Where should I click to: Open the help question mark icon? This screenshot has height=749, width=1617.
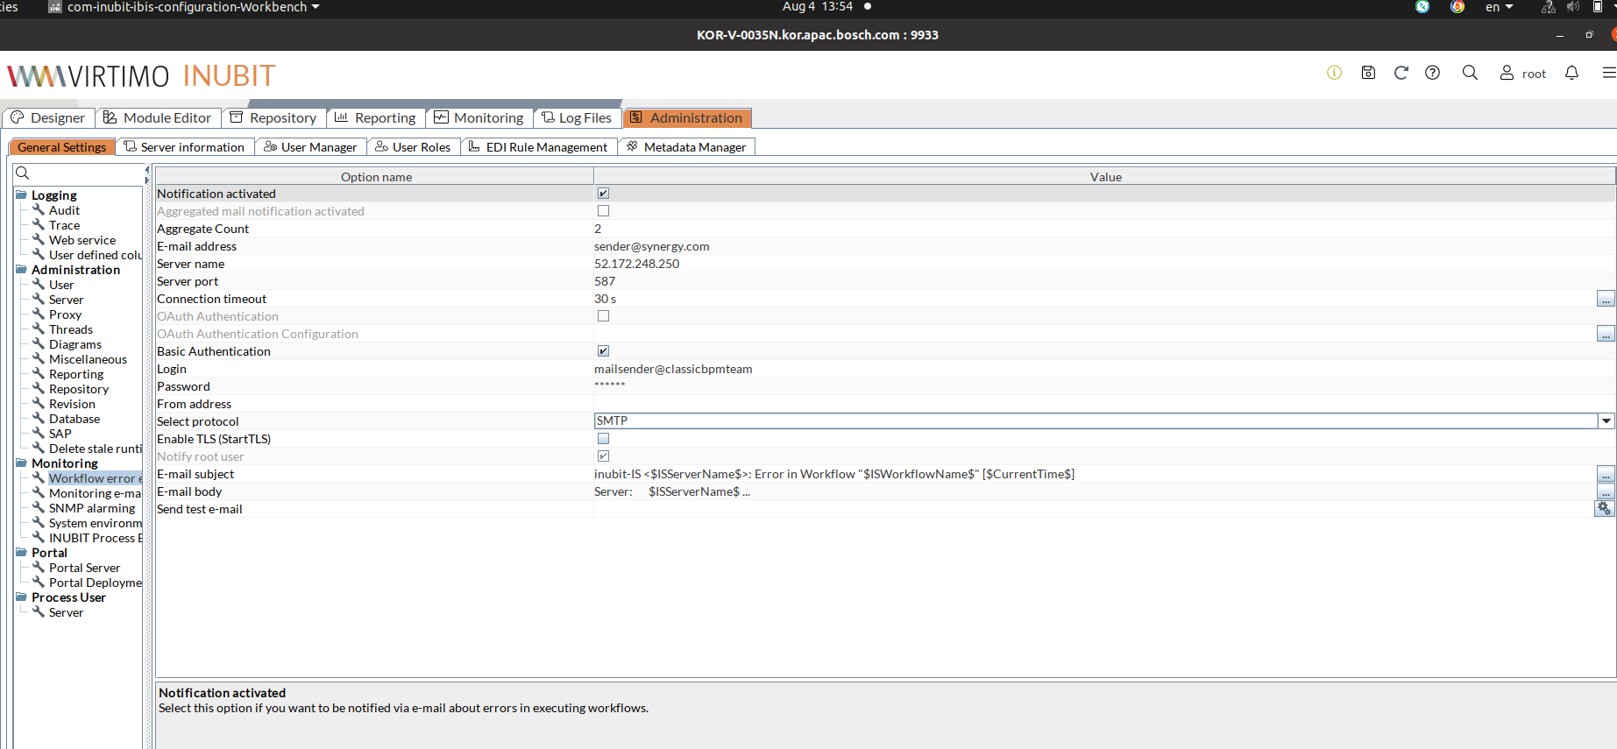coord(1432,73)
